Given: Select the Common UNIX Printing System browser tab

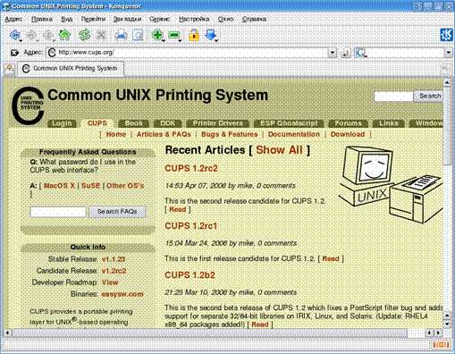Looking at the screenshot, I should (x=71, y=69).
